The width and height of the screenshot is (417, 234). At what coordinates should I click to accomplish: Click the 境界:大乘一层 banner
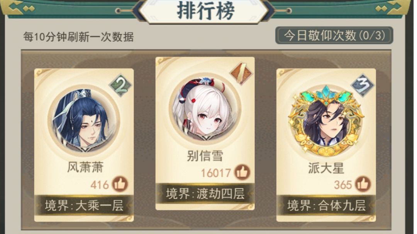tap(84, 205)
